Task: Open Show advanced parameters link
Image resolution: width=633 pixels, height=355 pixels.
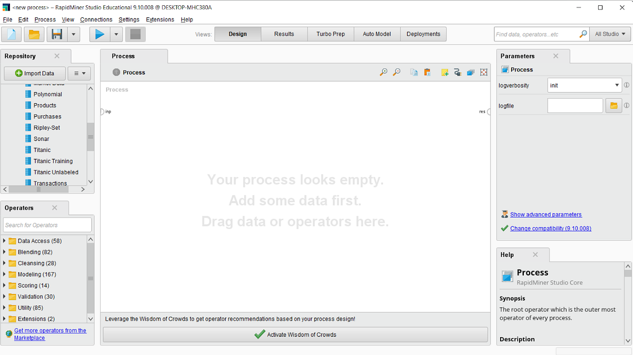Action: click(545, 214)
